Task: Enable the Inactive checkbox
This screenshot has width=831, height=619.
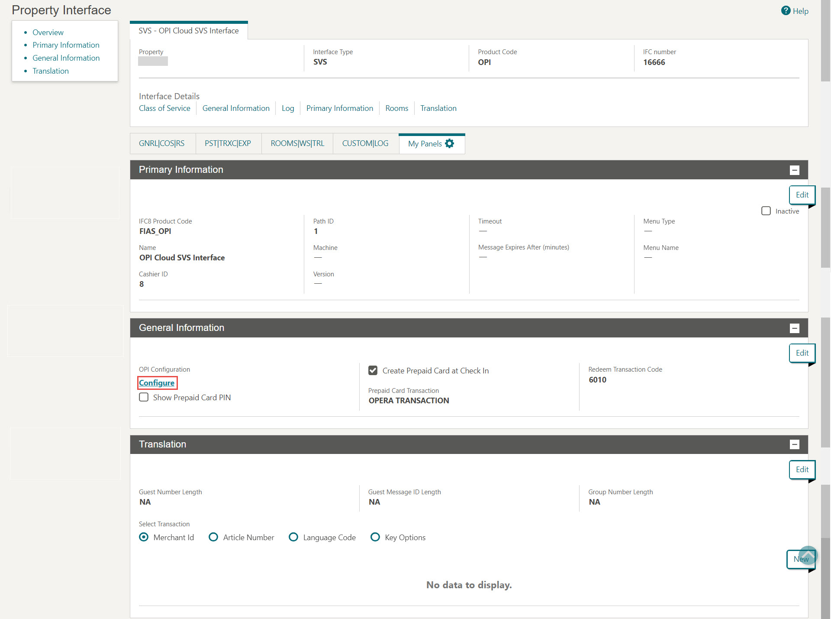Action: pyautogui.click(x=766, y=211)
